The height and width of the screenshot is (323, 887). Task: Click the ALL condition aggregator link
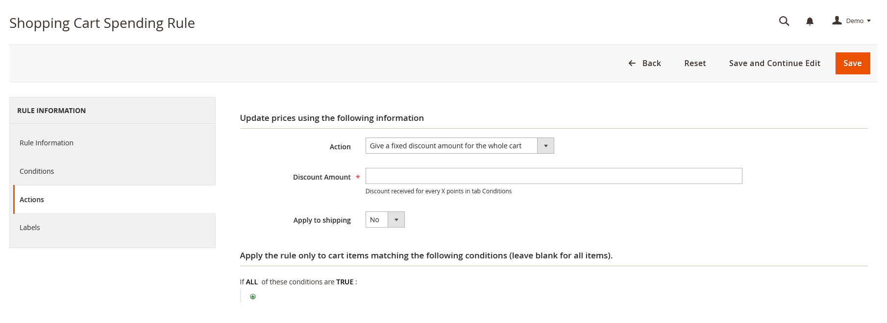252,282
